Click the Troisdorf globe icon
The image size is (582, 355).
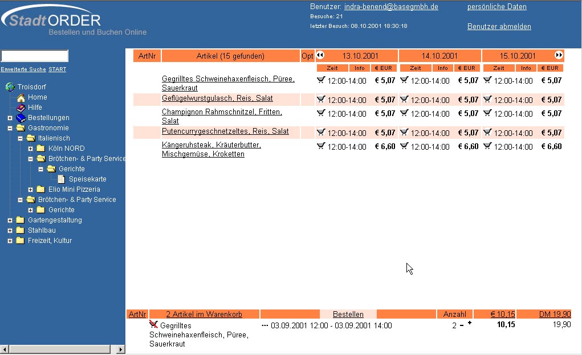point(10,87)
